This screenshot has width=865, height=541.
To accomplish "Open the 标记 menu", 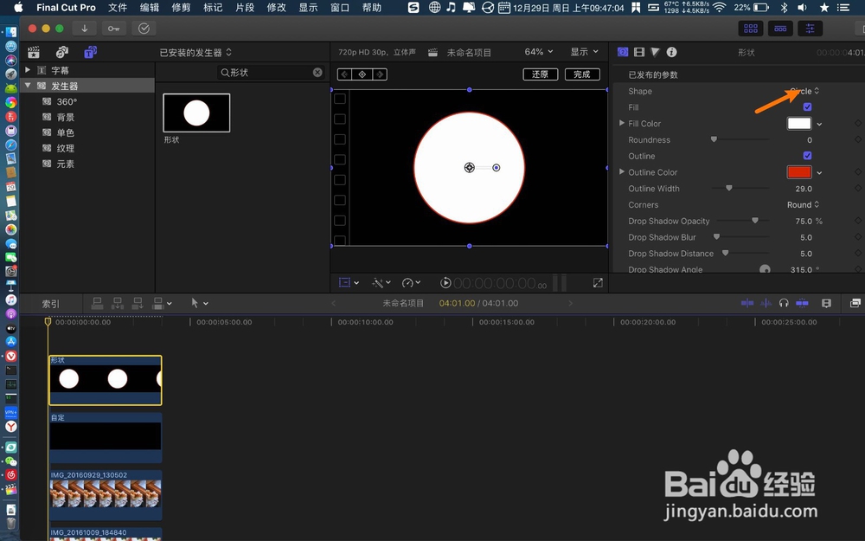I will (x=213, y=8).
